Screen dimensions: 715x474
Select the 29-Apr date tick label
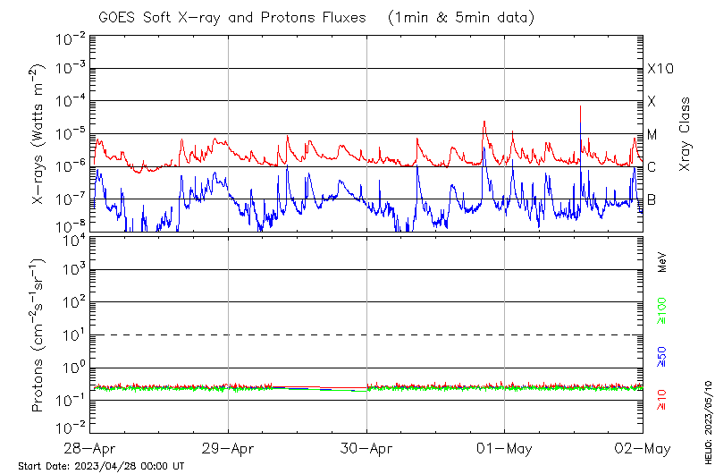(x=228, y=447)
